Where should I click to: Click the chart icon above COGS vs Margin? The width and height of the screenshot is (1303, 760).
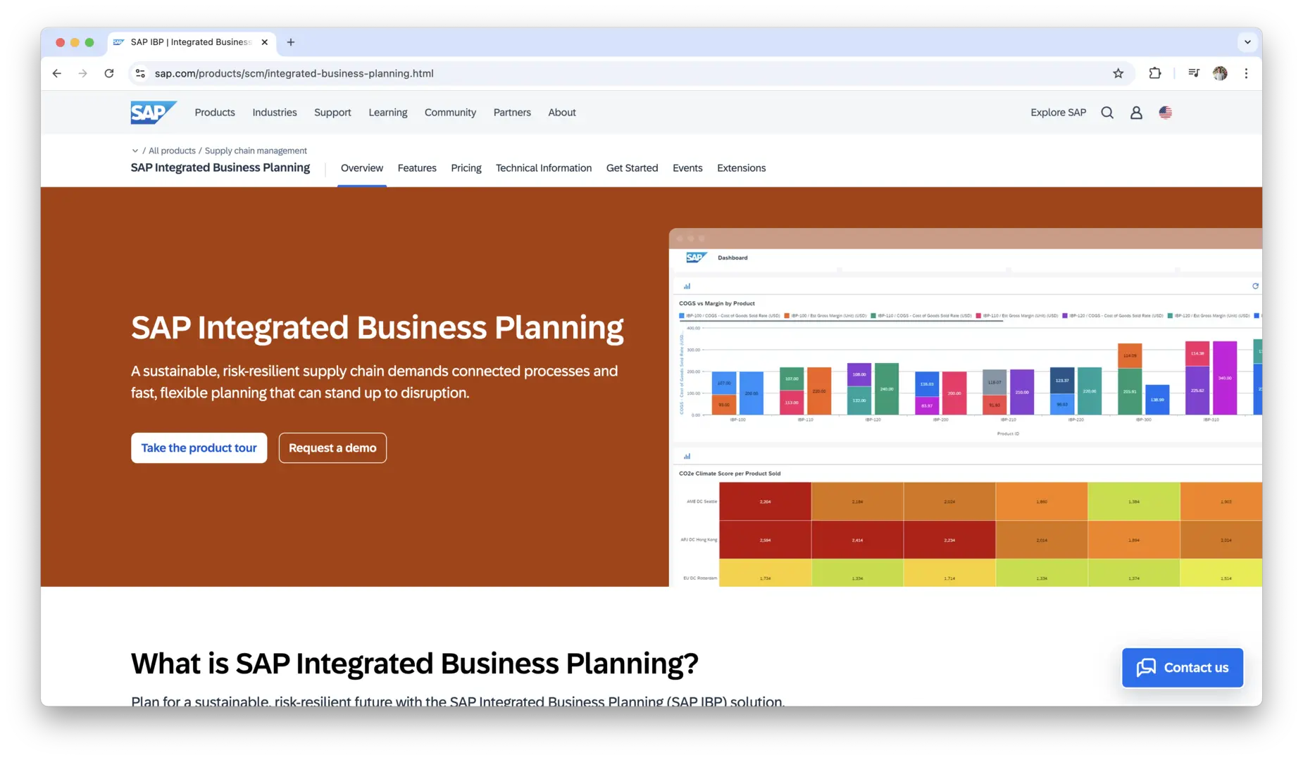[687, 286]
